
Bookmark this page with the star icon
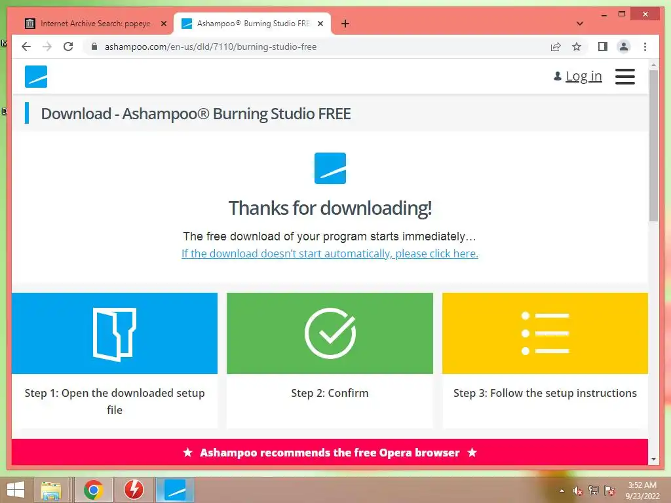(577, 47)
